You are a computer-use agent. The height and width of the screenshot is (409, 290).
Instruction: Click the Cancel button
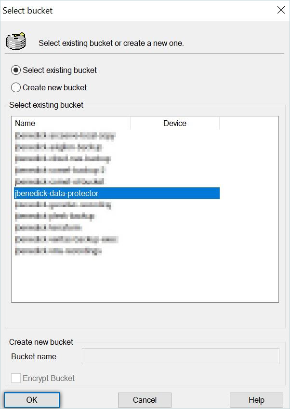coord(145,400)
